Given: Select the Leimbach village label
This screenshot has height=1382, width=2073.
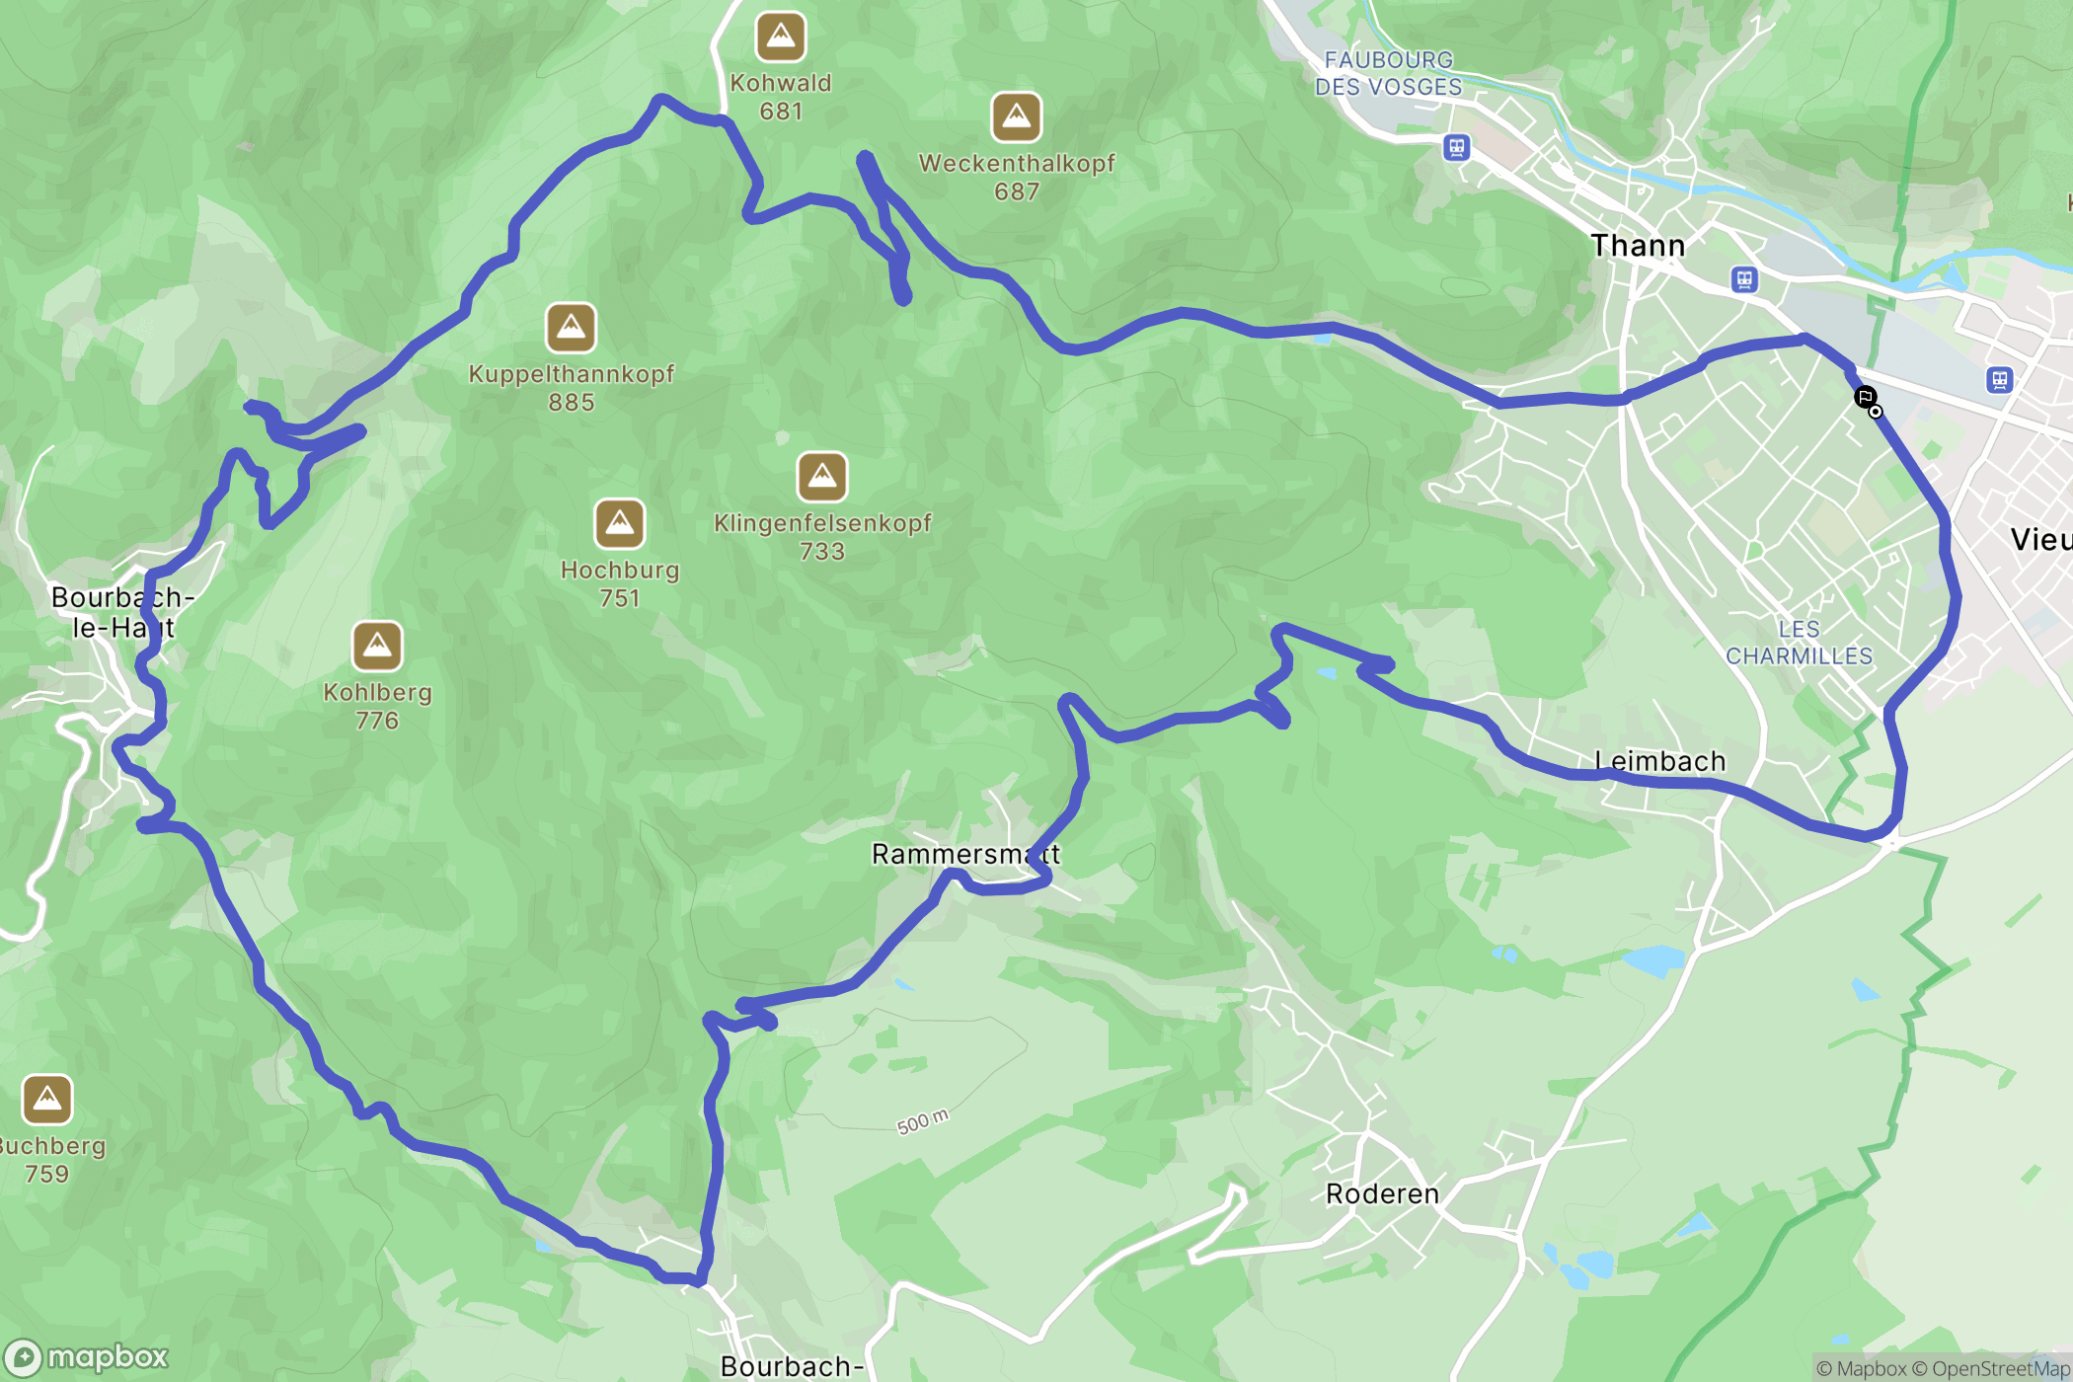Looking at the screenshot, I should tap(1660, 761).
